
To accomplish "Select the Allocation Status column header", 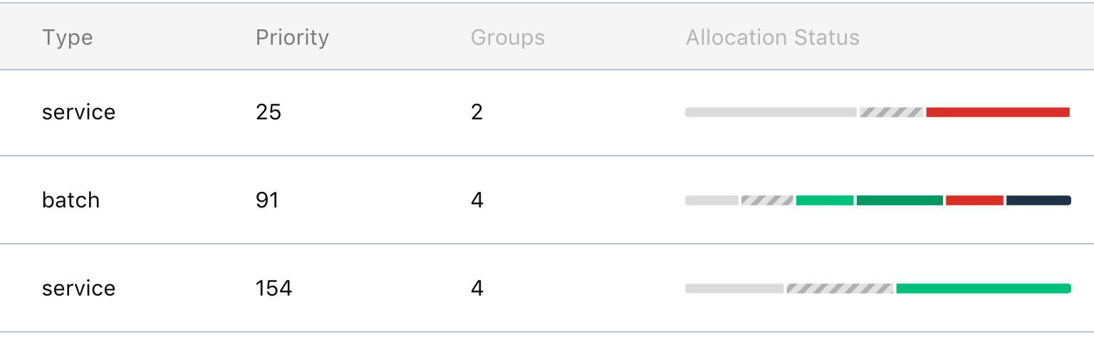I will 773,37.
